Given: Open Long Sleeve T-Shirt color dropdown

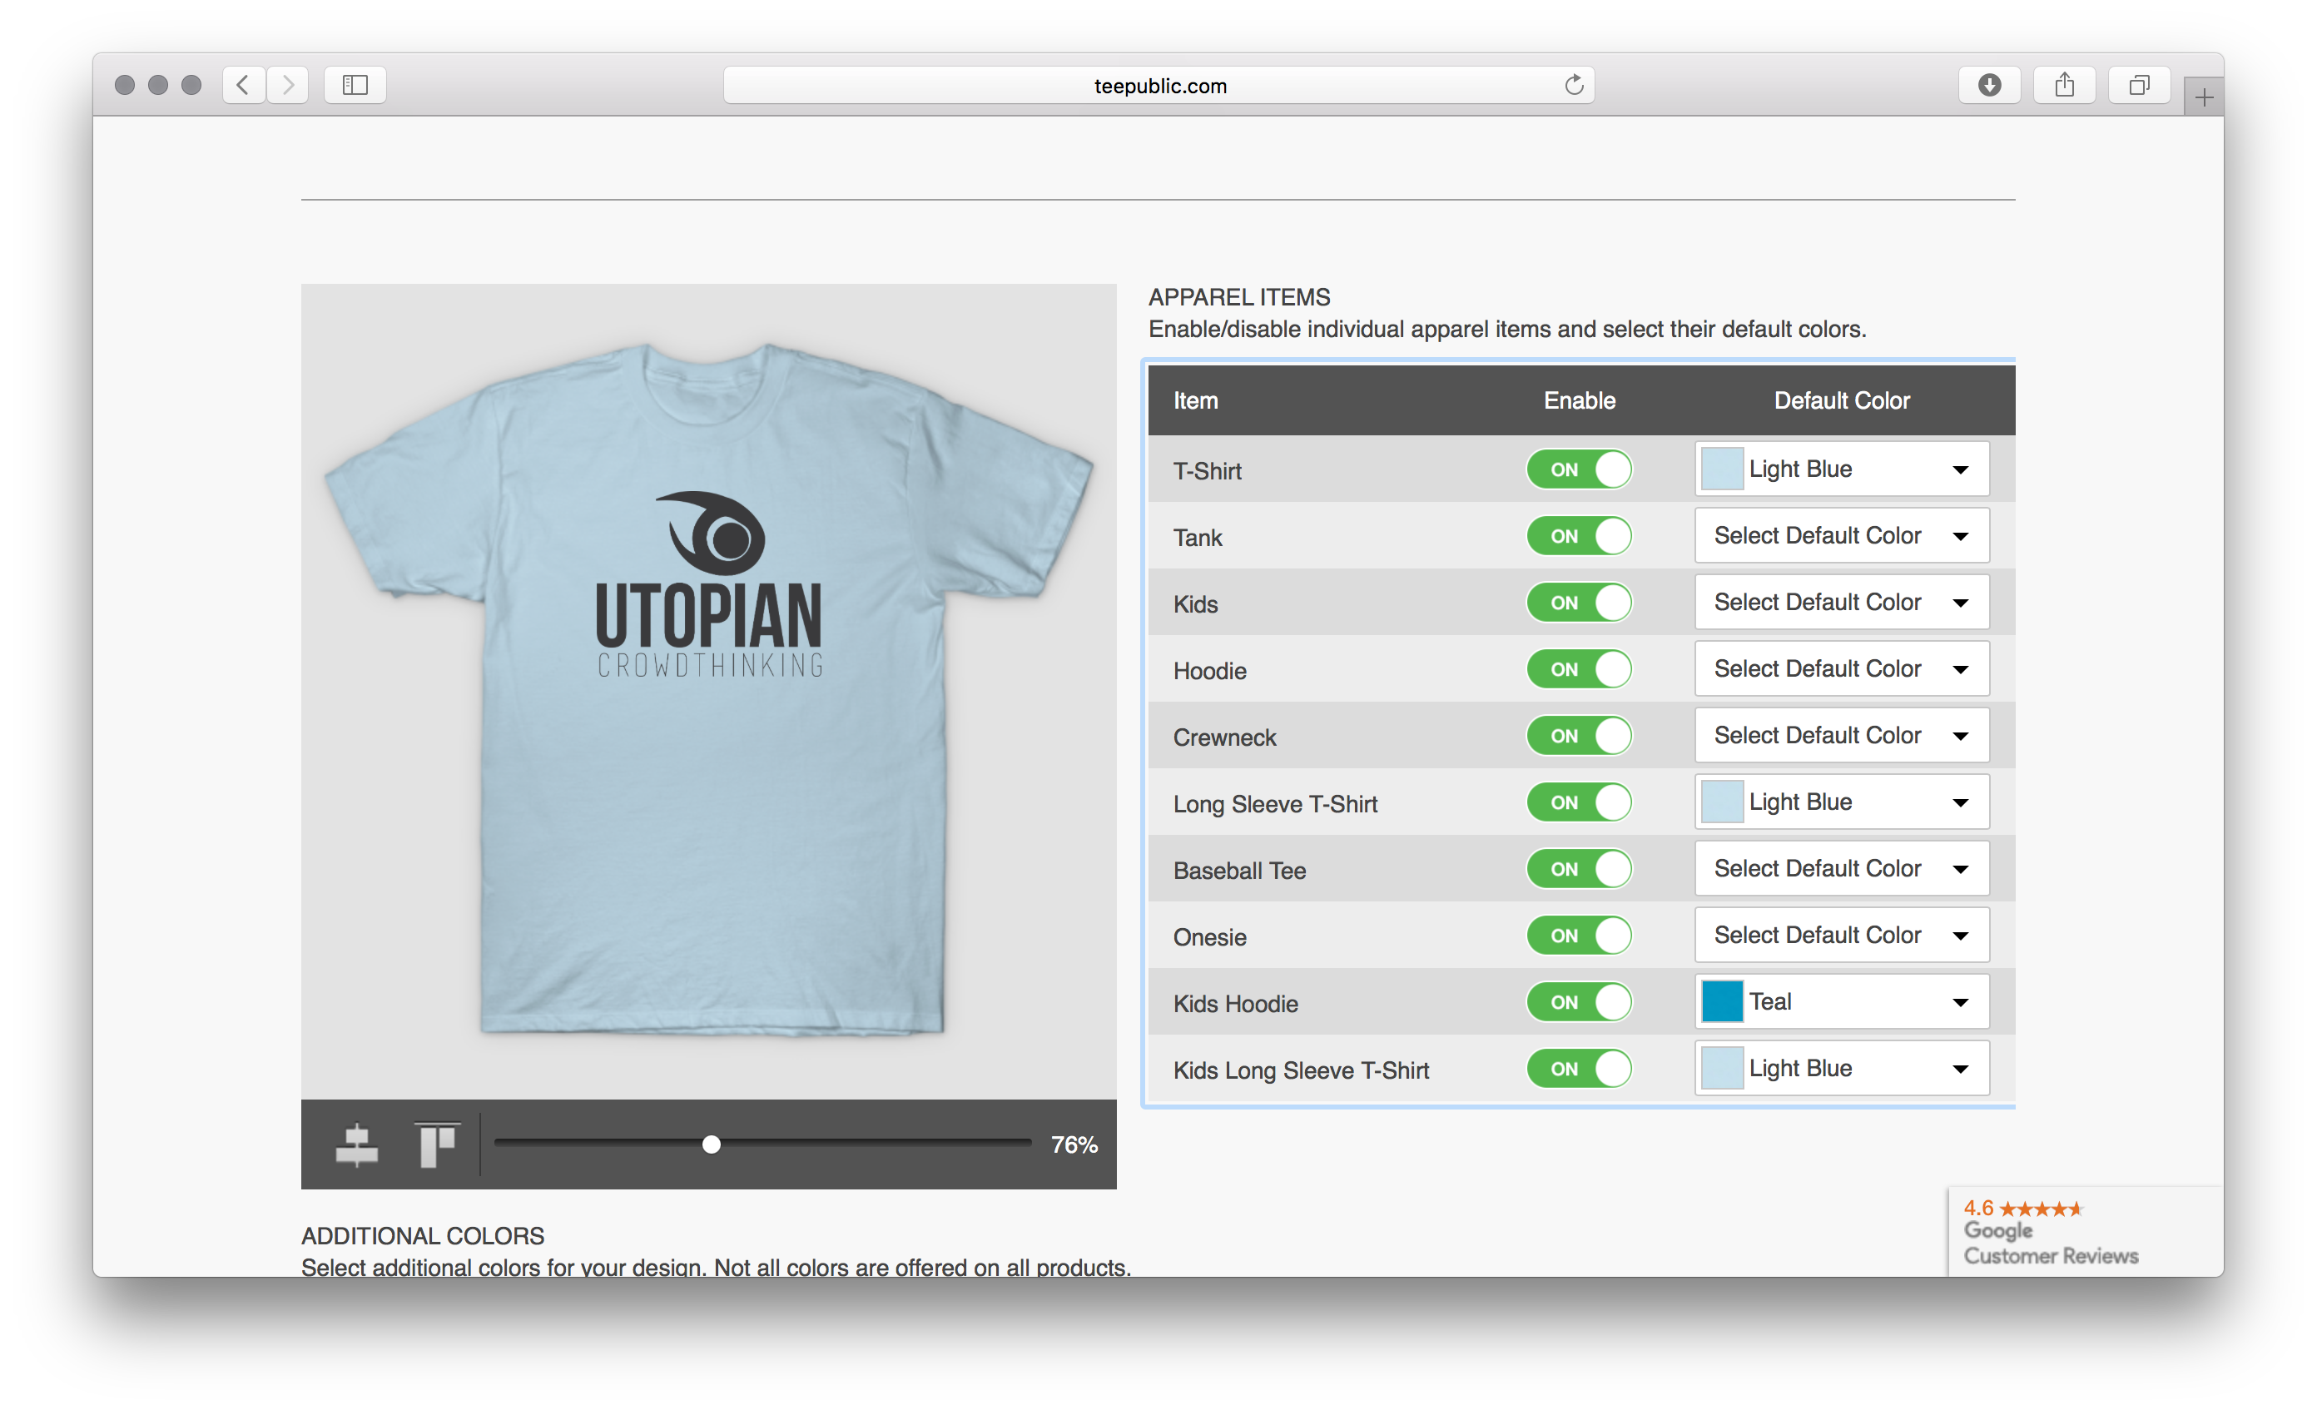Looking at the screenshot, I should (1841, 802).
